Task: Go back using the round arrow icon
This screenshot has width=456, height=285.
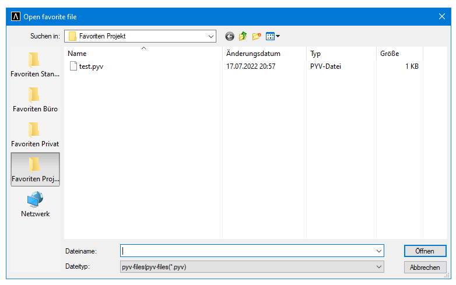Action: [229, 36]
